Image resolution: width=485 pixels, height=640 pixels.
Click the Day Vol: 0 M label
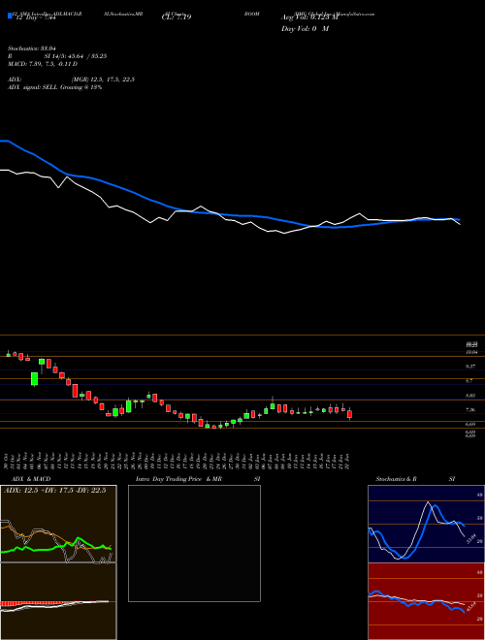305,29
